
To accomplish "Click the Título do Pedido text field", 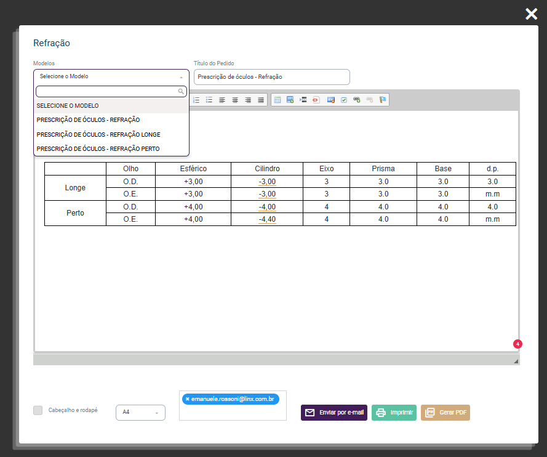I will pyautogui.click(x=271, y=77).
